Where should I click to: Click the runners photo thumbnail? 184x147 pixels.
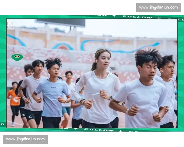coord(92,73)
